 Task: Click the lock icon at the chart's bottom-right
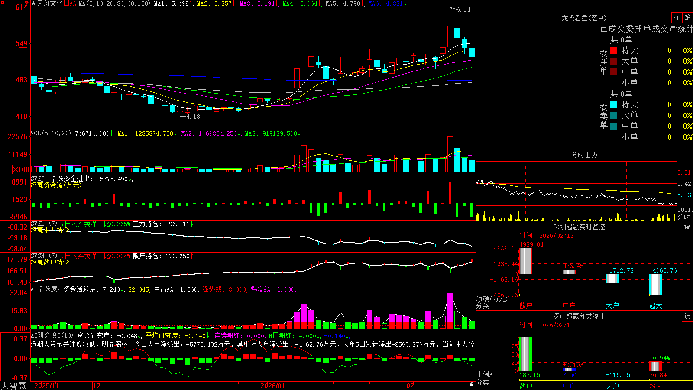(x=472, y=385)
